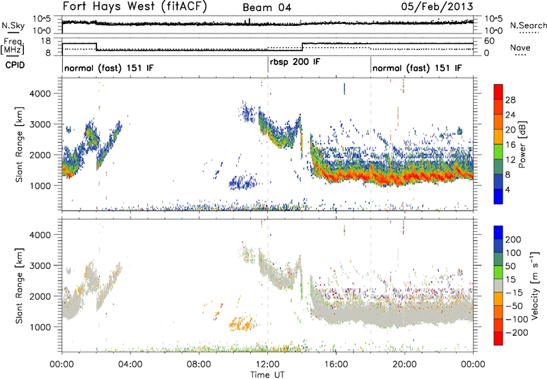Screen dimensions: 547x379
Task: Pick the red top segment of Power colorbar
Action: tap(498, 92)
